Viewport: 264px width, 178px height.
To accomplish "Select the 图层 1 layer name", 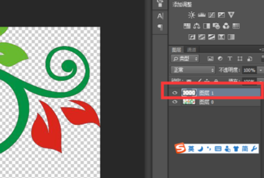I will [206, 93].
